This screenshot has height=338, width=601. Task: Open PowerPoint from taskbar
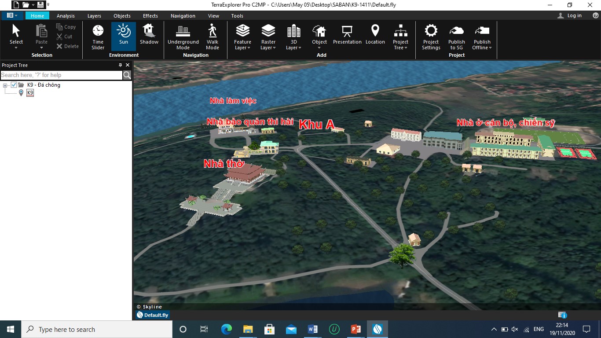coord(356,329)
